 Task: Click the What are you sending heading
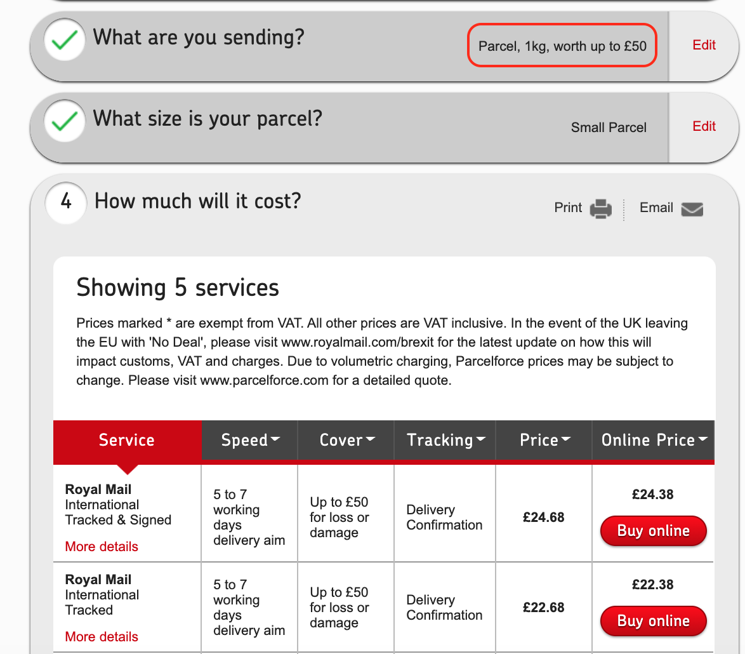pos(199,37)
